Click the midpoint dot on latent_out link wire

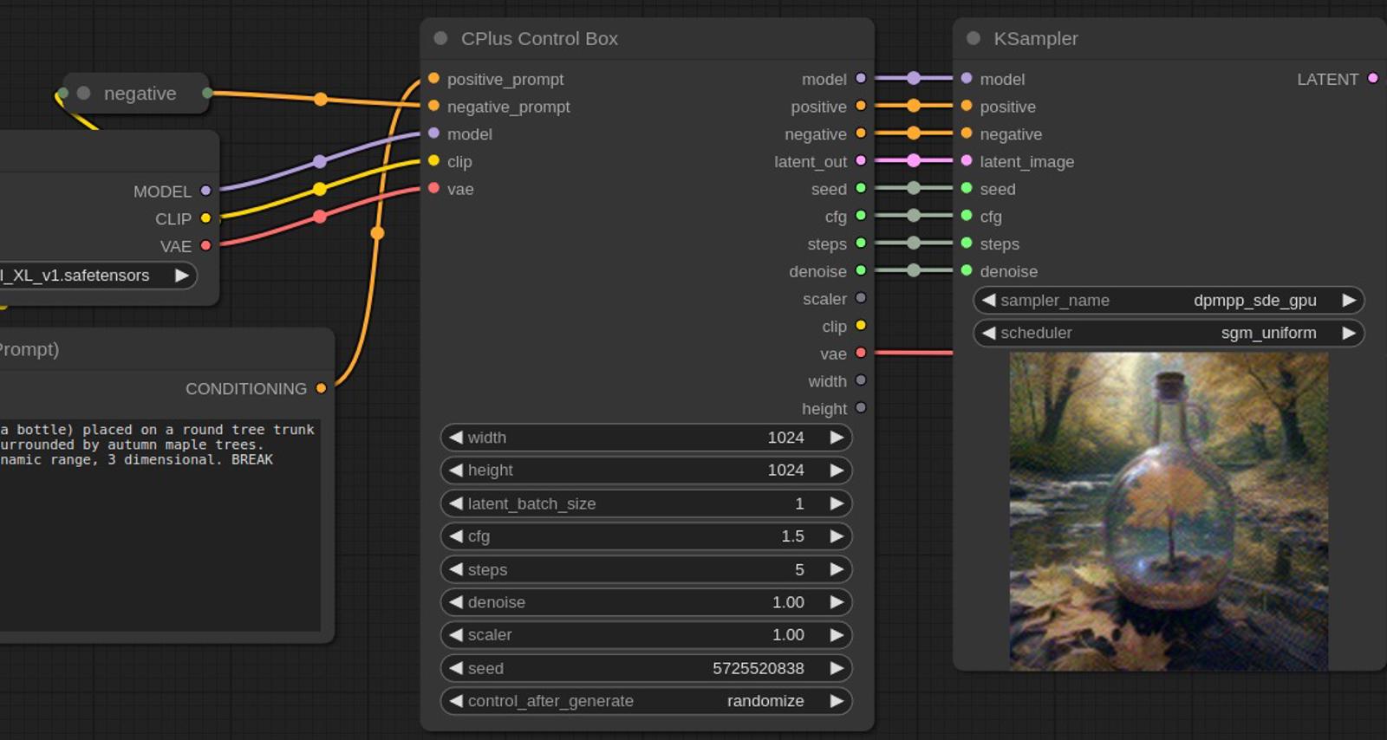tap(914, 160)
